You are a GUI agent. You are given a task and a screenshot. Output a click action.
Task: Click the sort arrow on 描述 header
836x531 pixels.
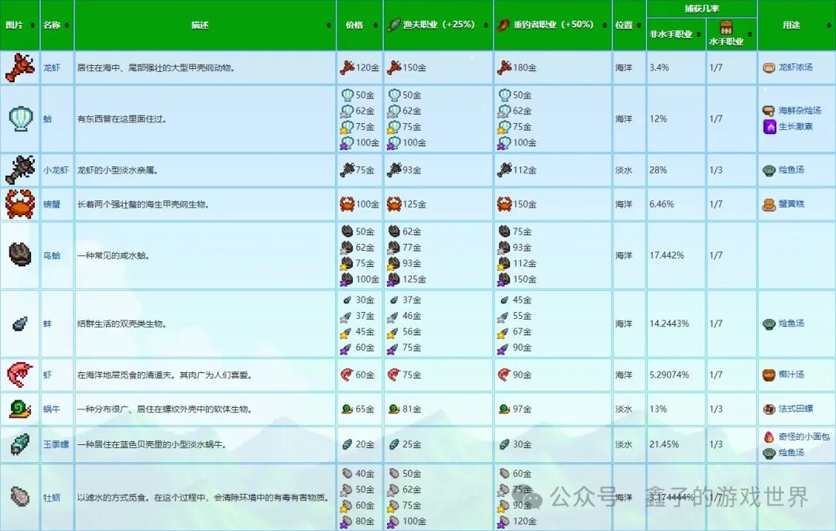[x=331, y=25]
